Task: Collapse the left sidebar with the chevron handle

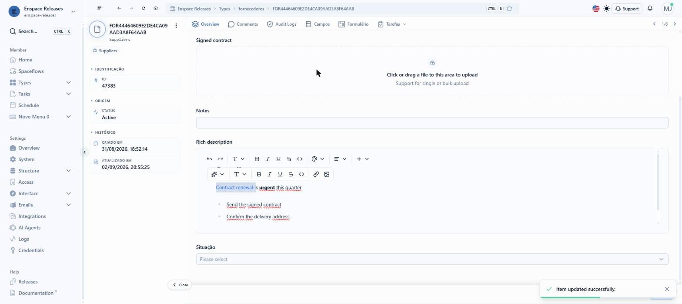Action: click(x=84, y=152)
